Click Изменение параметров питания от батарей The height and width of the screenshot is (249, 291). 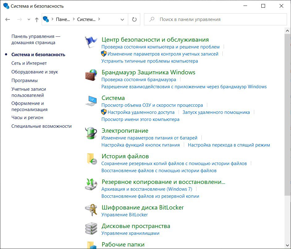click(x=149, y=138)
